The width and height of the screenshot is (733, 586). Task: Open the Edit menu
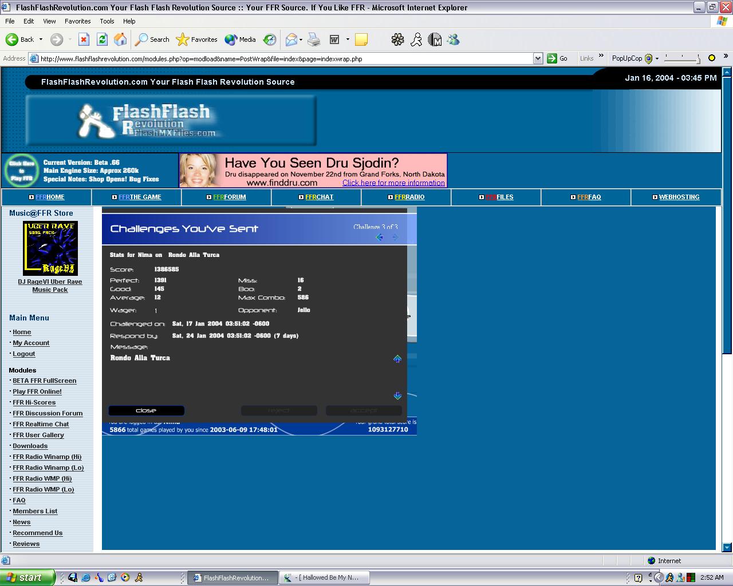[29, 21]
